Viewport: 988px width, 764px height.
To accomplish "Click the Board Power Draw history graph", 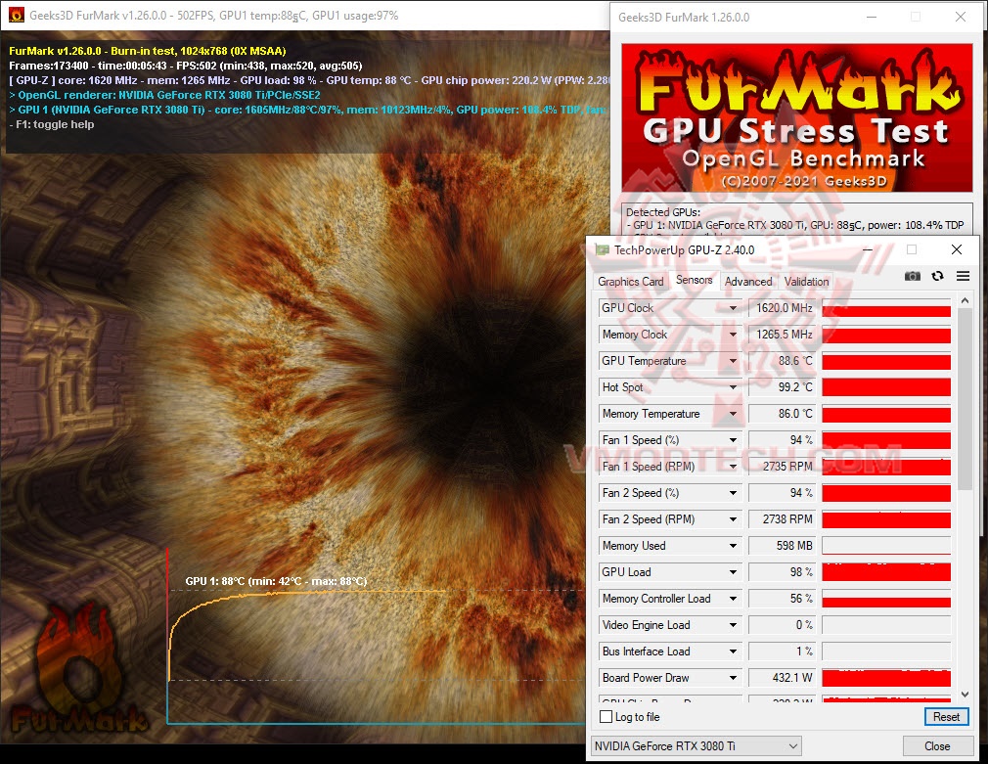I will point(886,678).
